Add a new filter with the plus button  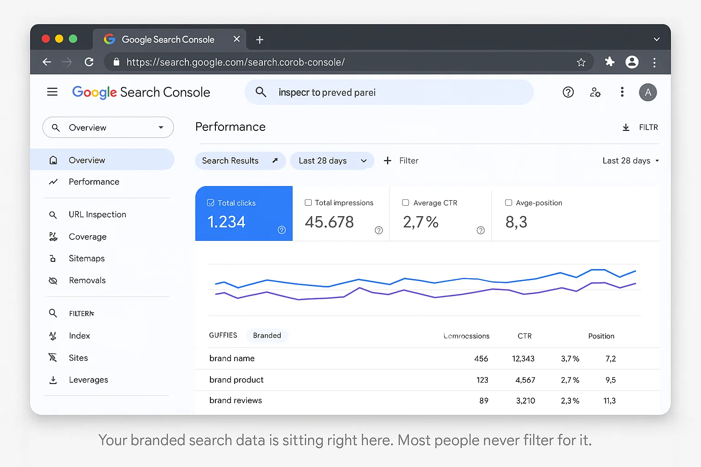tap(387, 161)
